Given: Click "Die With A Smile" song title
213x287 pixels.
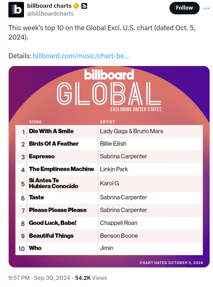Looking at the screenshot, I should (51, 131).
